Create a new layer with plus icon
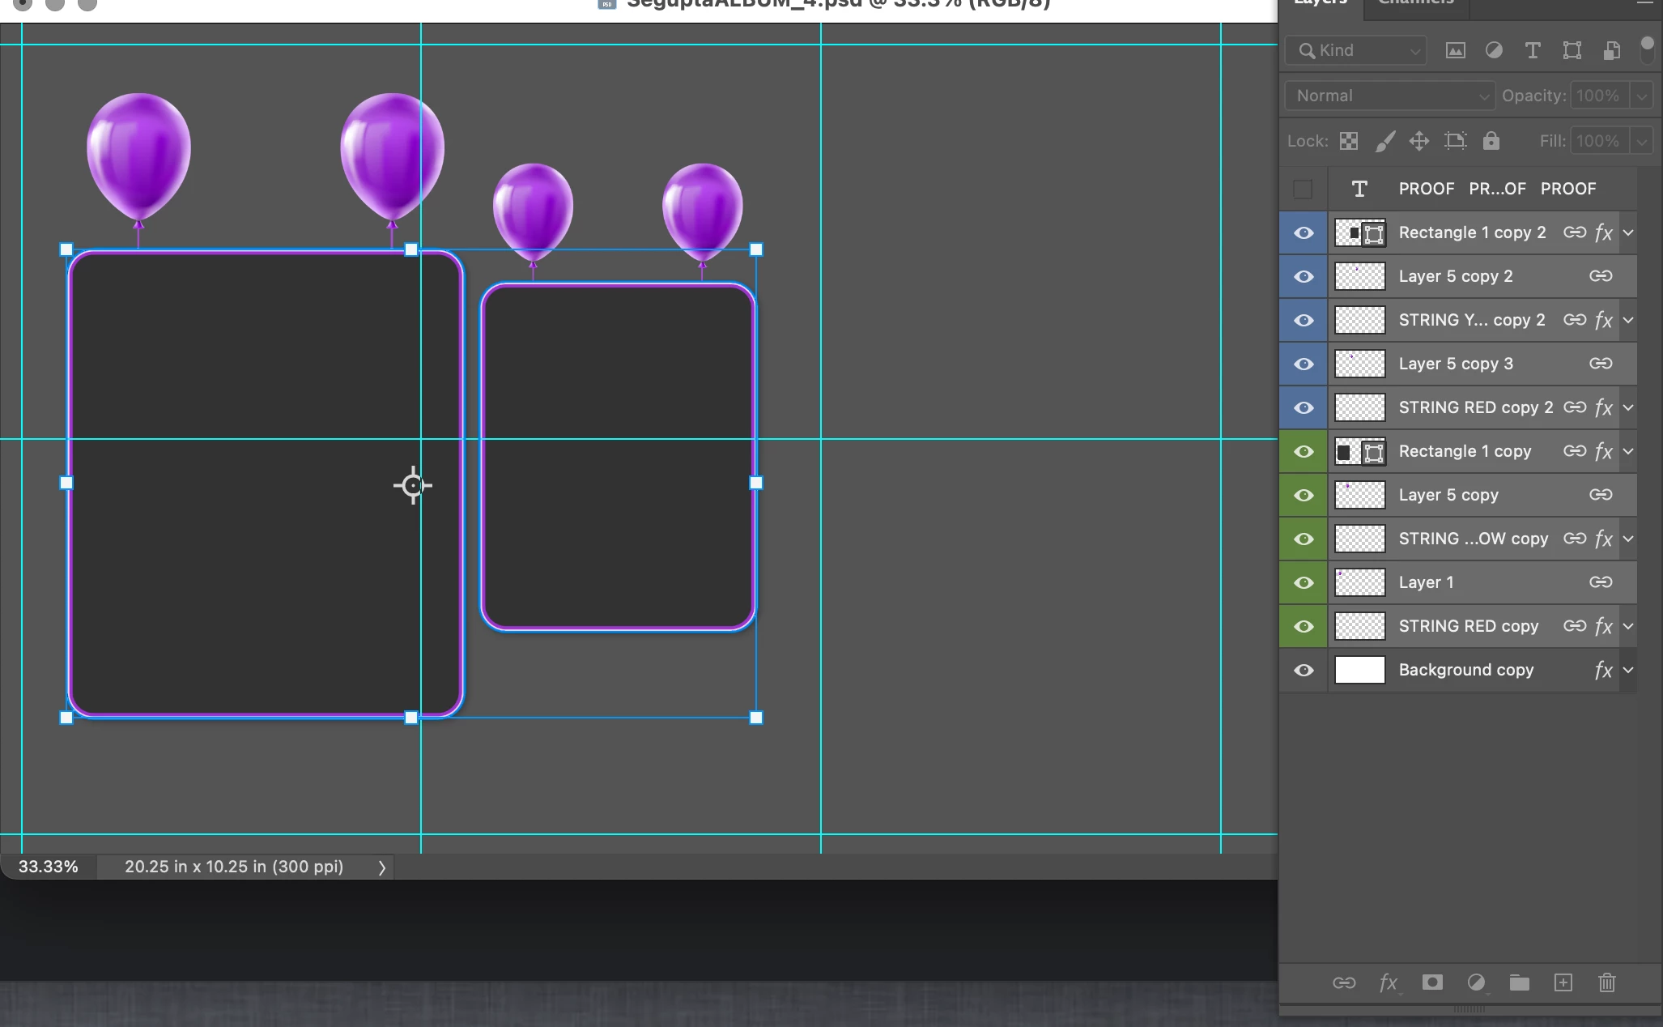This screenshot has height=1027, width=1663. 1563,982
